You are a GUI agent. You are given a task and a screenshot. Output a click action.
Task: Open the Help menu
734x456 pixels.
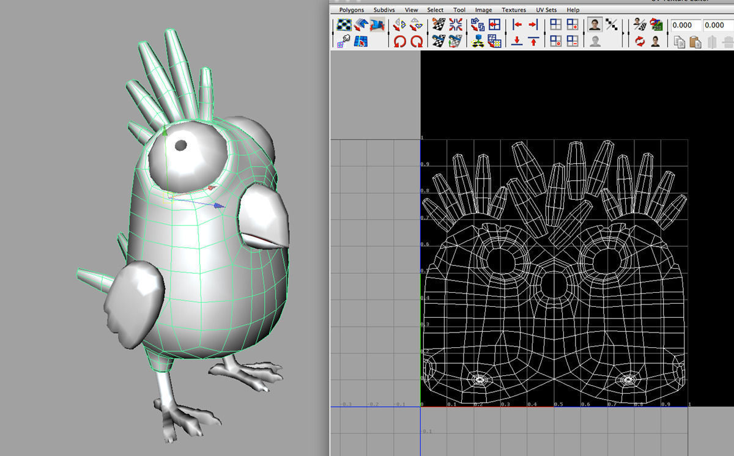[x=573, y=10]
